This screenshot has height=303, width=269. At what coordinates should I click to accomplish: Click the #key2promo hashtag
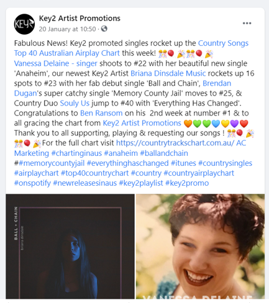(187, 183)
